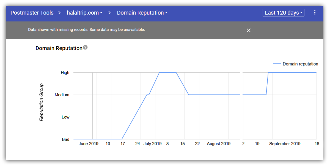The height and width of the screenshot is (165, 330).
Task: Expand the halaltrip.com domain dropdown
Action: 85,13
